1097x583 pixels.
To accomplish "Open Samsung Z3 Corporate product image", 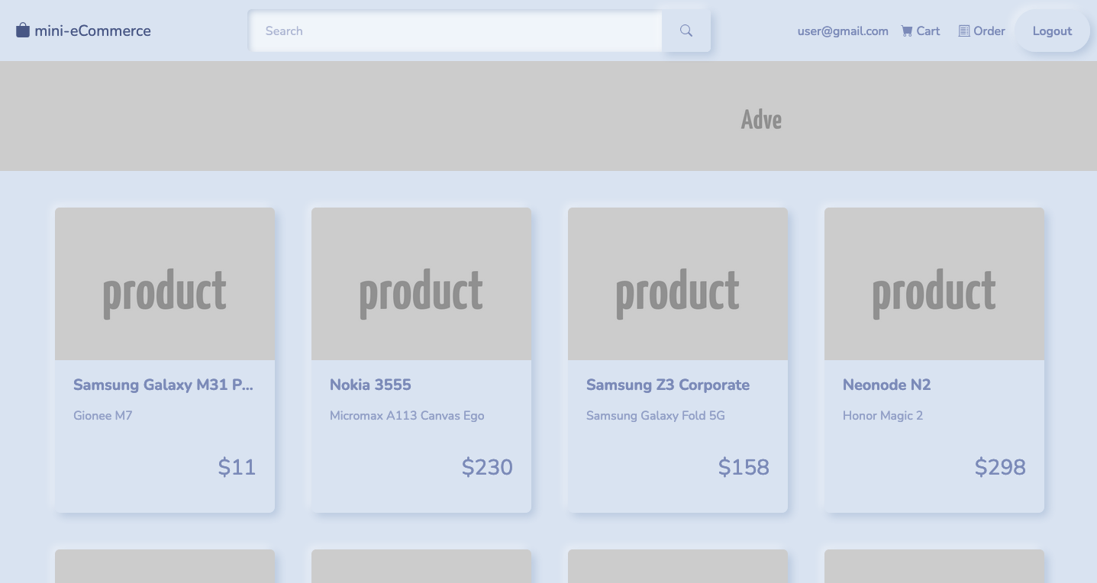I will (x=678, y=284).
